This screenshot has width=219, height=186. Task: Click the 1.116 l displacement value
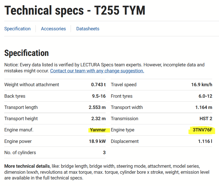[205, 141]
